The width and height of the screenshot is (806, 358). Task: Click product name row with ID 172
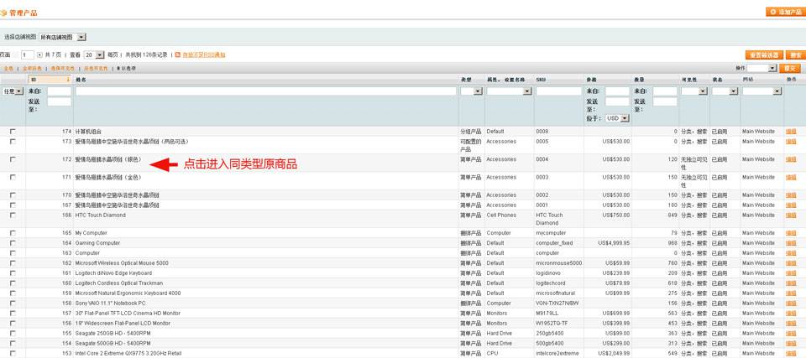(x=108, y=159)
